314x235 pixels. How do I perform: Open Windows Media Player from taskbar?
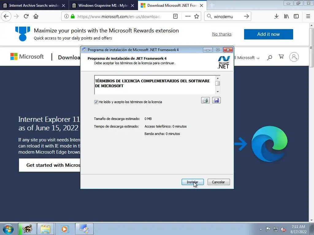[x=64, y=229]
